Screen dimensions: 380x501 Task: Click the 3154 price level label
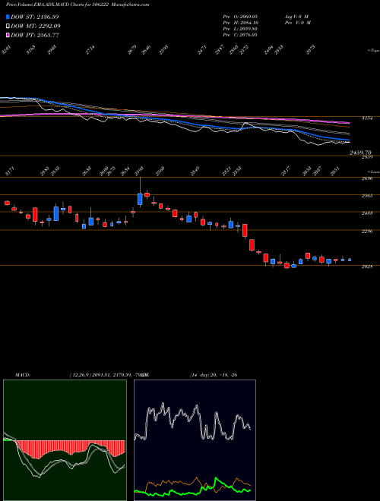pos(367,118)
